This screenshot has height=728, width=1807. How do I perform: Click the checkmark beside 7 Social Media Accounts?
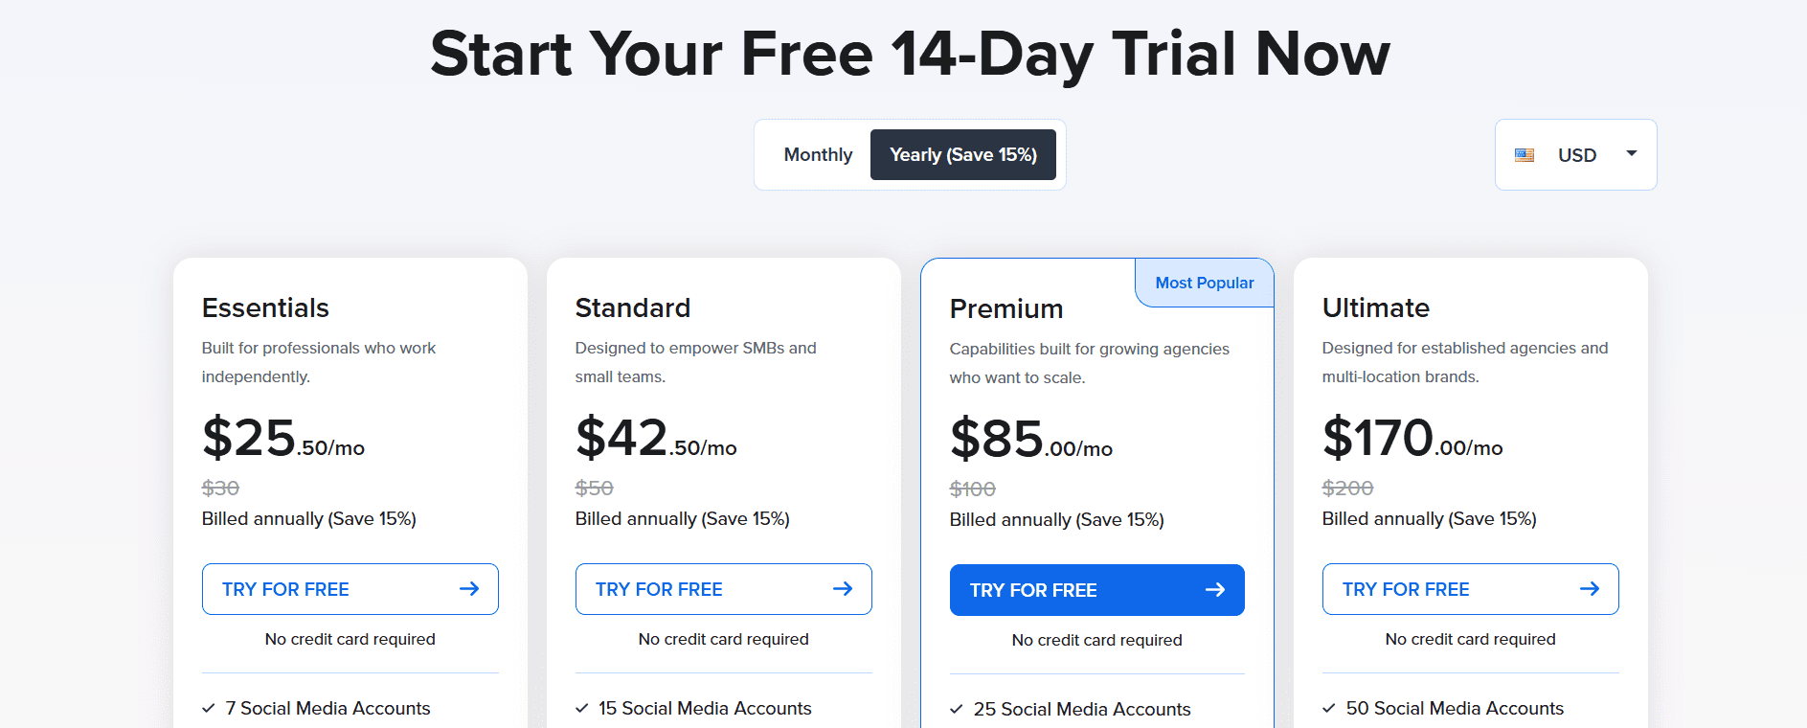pyautogui.click(x=208, y=708)
